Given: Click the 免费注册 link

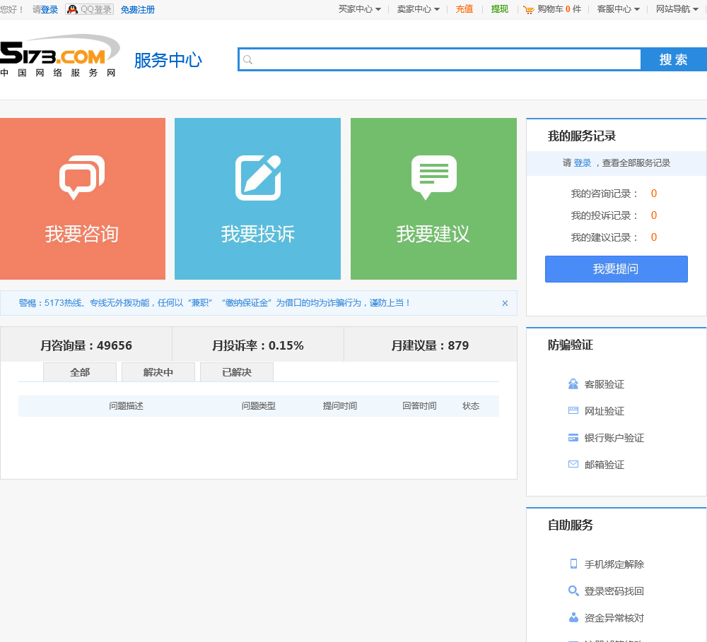Looking at the screenshot, I should click(x=137, y=10).
